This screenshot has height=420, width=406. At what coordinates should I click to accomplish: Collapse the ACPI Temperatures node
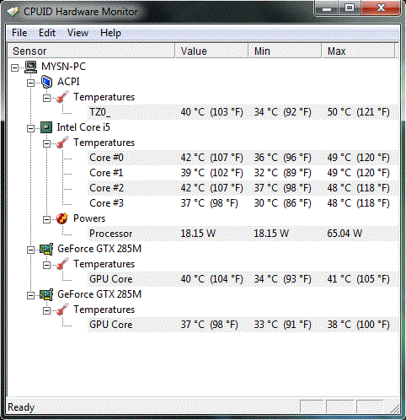coord(46,98)
